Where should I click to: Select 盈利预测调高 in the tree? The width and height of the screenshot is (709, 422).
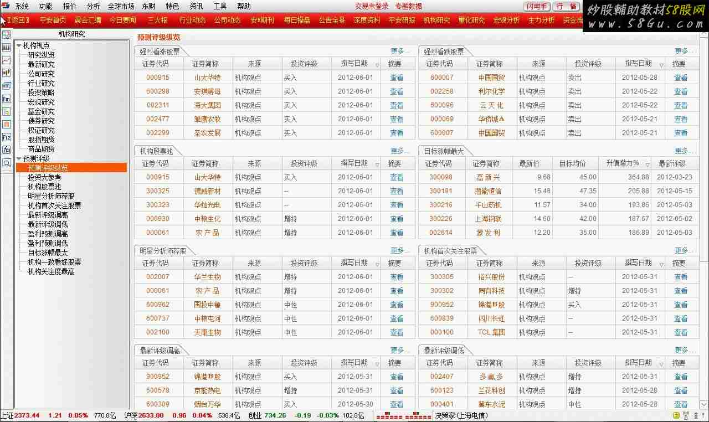tap(48, 234)
